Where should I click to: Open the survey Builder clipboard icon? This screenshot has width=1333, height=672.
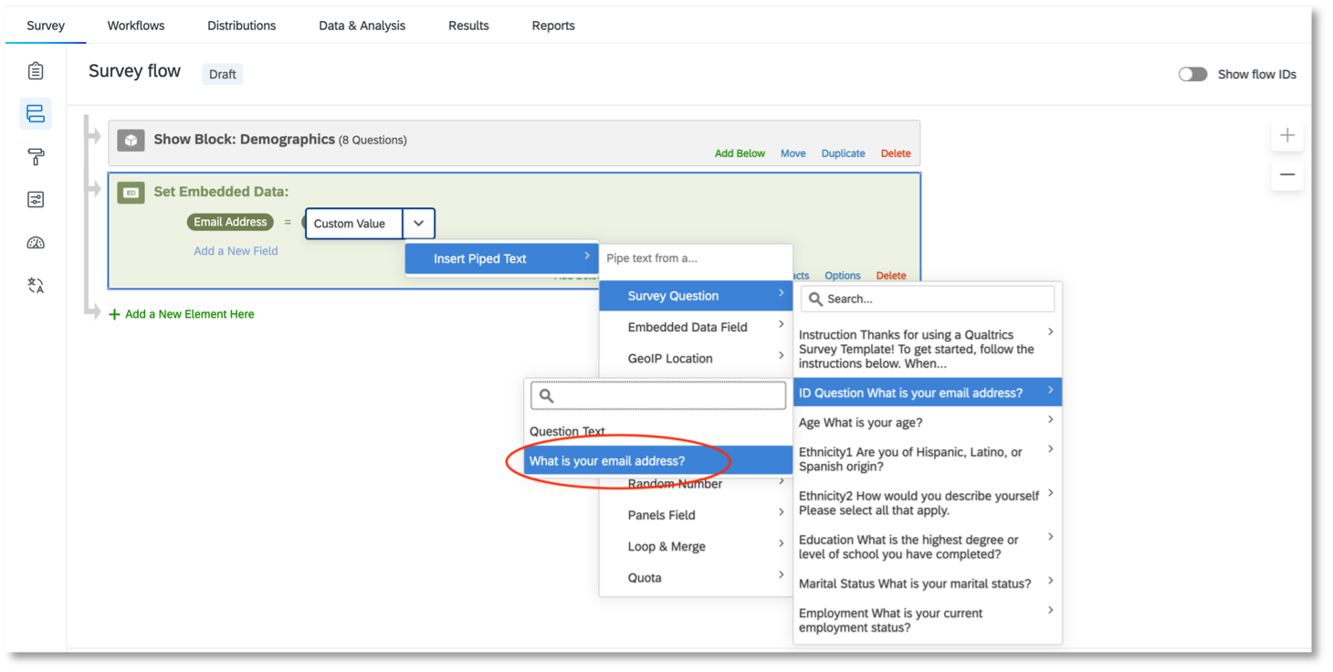point(34,69)
